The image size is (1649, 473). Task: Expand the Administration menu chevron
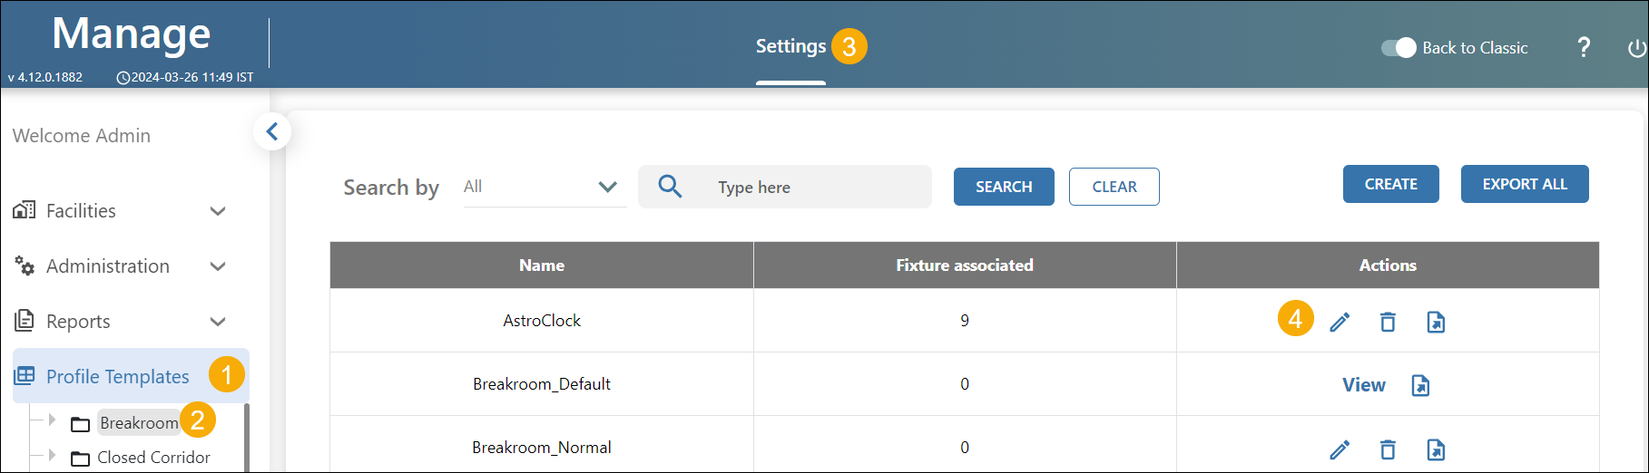tap(218, 266)
